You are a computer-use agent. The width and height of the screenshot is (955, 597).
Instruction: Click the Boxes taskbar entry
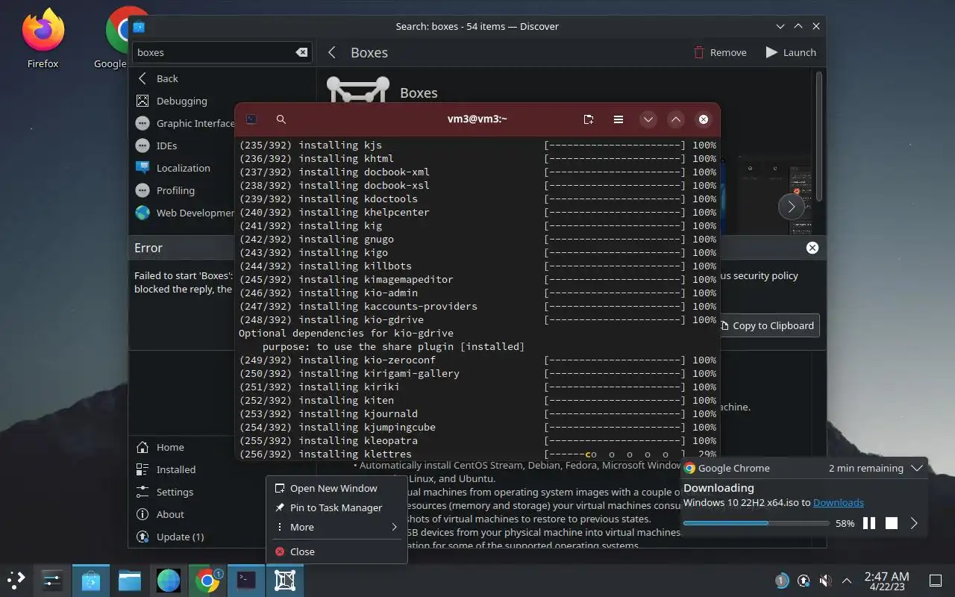pyautogui.click(x=285, y=579)
